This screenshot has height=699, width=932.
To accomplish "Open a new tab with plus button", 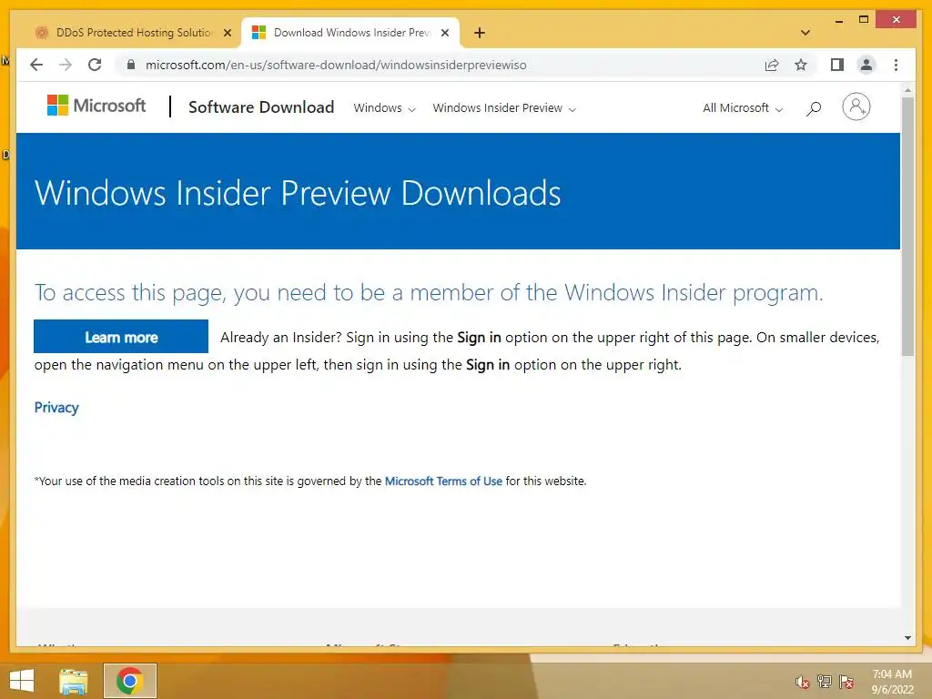I will tap(480, 33).
